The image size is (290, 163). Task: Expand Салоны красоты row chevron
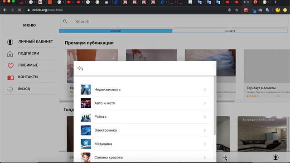[x=204, y=158]
